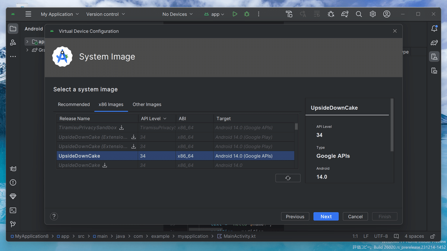Download the Android 14.0 UpsideDownCake image
This screenshot has width=447, height=251.
click(x=105, y=165)
